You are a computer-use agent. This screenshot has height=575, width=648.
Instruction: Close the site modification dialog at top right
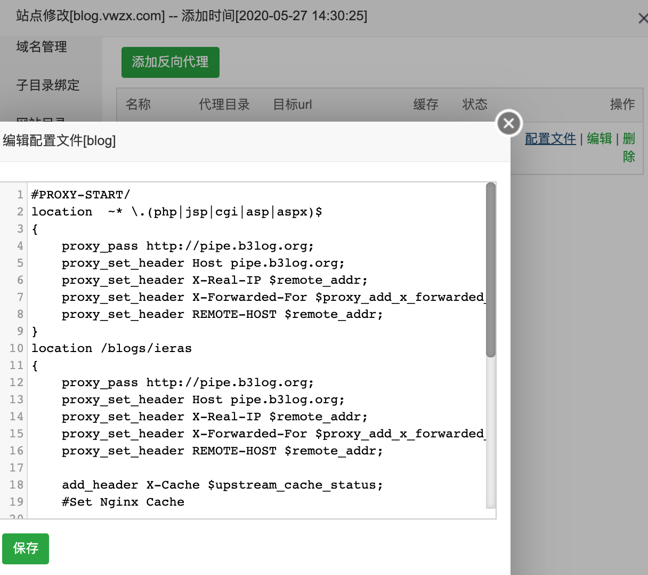(x=643, y=19)
